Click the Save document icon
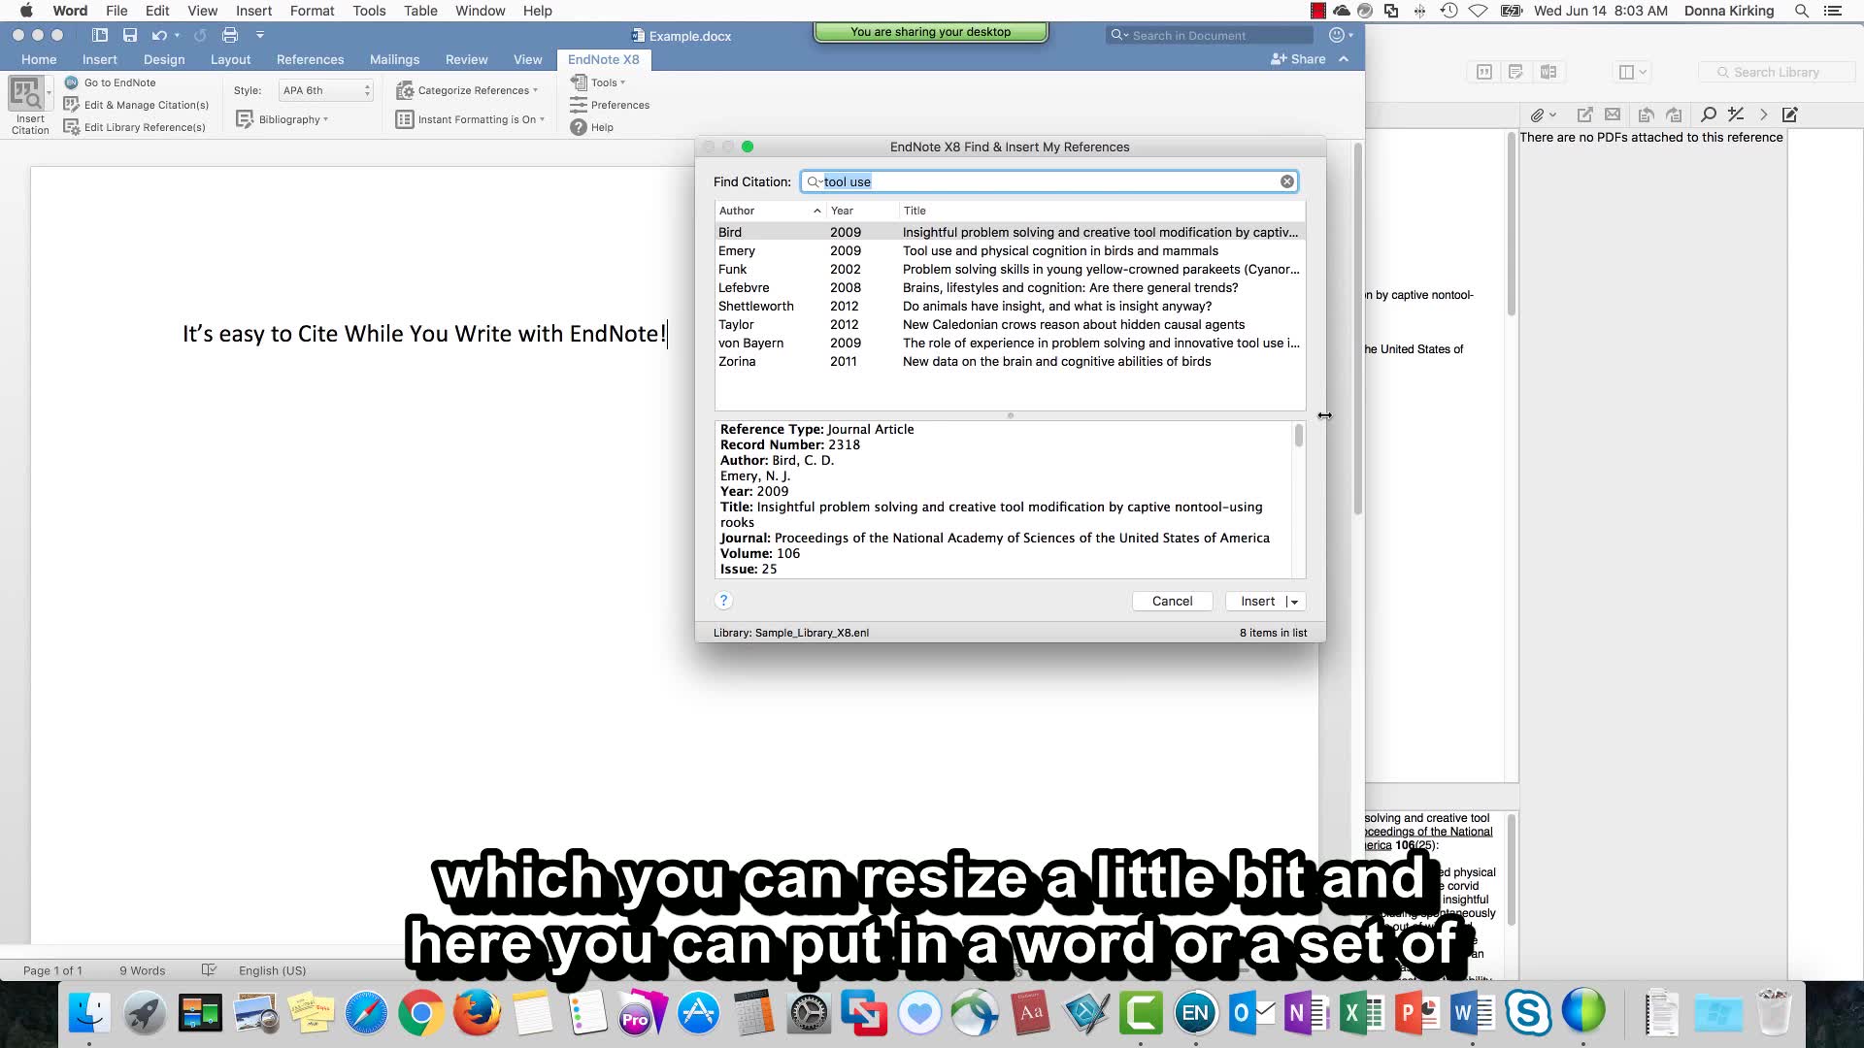Image resolution: width=1864 pixels, height=1048 pixels. (x=129, y=35)
